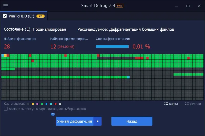Click the cyan legend color swatch
Screen dimensions: 205x136
(51, 104)
